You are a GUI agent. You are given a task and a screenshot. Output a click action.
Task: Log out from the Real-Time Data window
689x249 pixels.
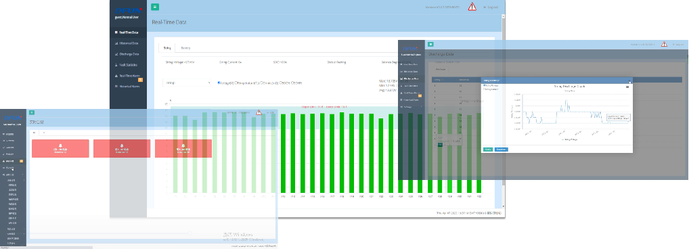click(x=491, y=7)
